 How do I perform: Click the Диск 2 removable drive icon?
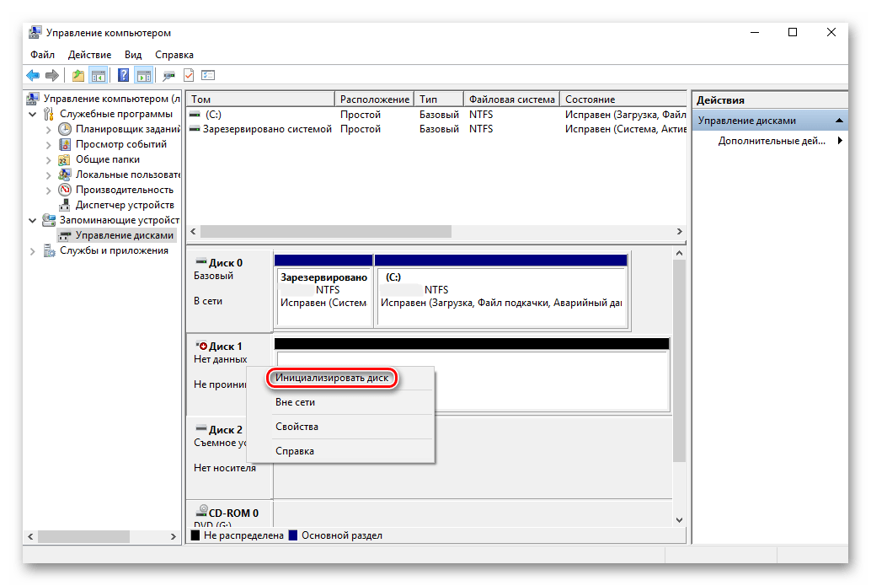(201, 429)
